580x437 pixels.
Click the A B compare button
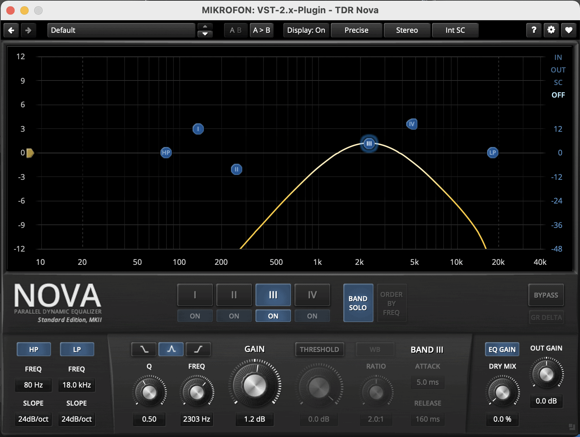[236, 30]
